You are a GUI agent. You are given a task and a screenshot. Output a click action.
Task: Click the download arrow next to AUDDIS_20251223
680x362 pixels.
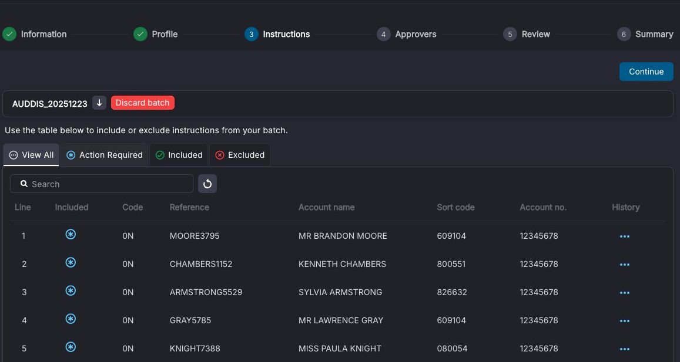pos(99,103)
